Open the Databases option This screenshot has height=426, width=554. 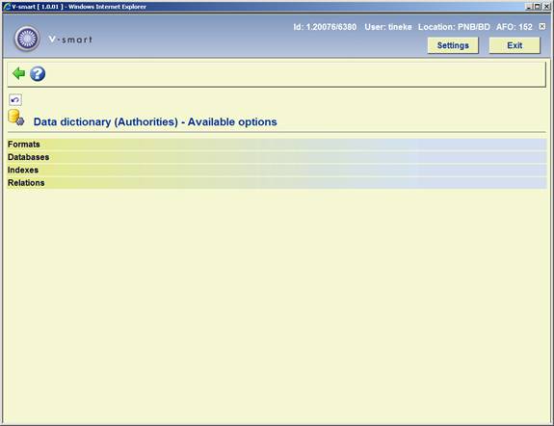277,157
